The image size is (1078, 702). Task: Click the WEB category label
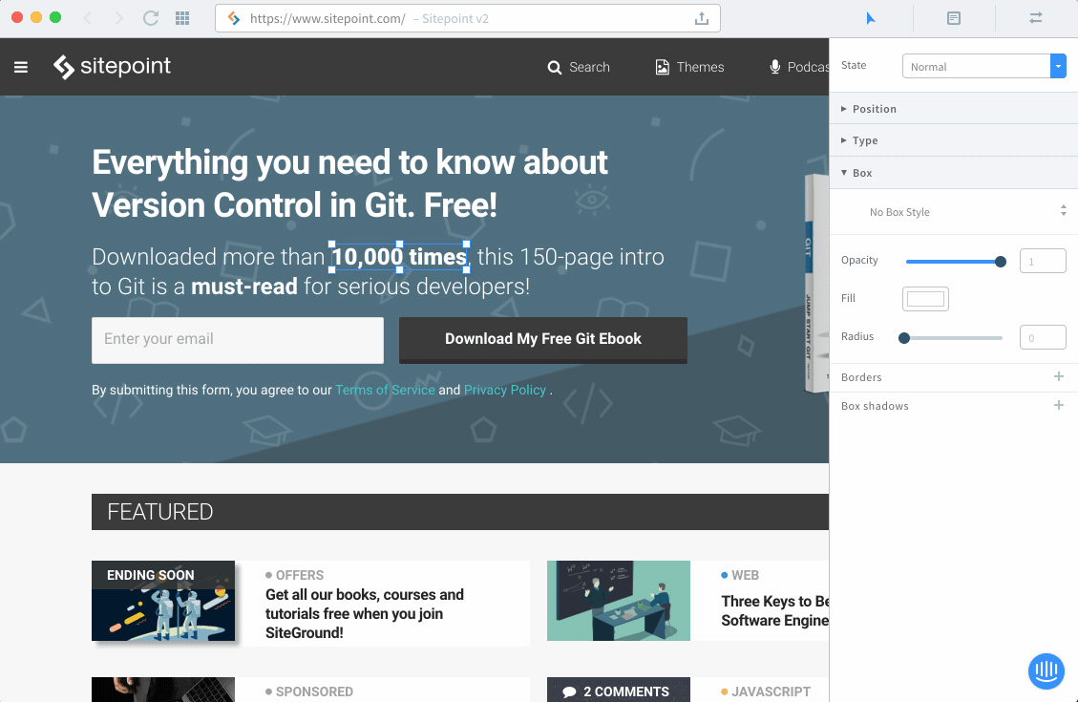(746, 575)
